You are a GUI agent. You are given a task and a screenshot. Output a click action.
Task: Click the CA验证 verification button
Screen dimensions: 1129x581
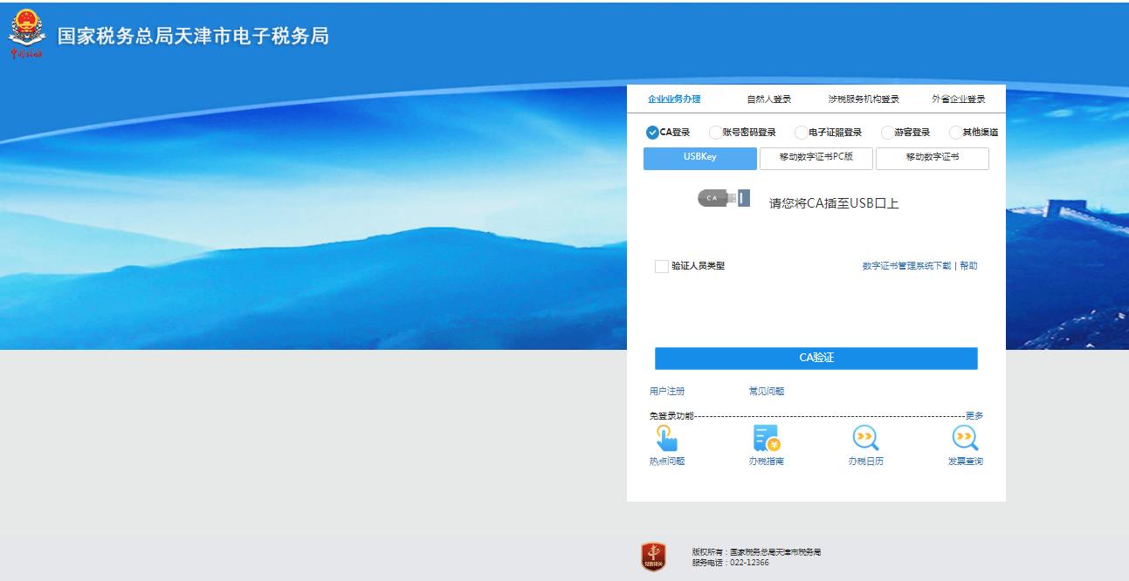[x=815, y=358]
